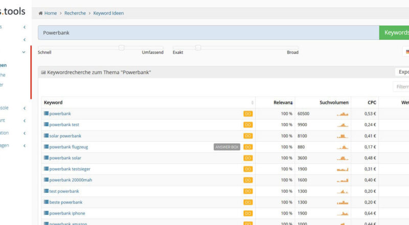
Task: Expand the first collapsed sidebar menu chevron
Action: pos(25,27)
